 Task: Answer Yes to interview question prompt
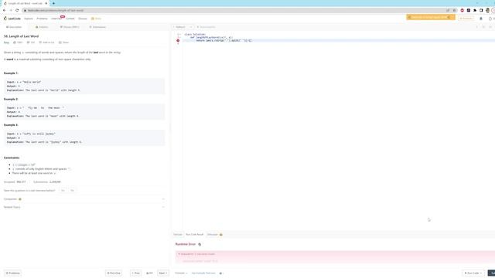[63, 191]
